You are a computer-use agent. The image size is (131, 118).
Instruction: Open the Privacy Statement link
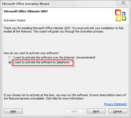point(115,104)
